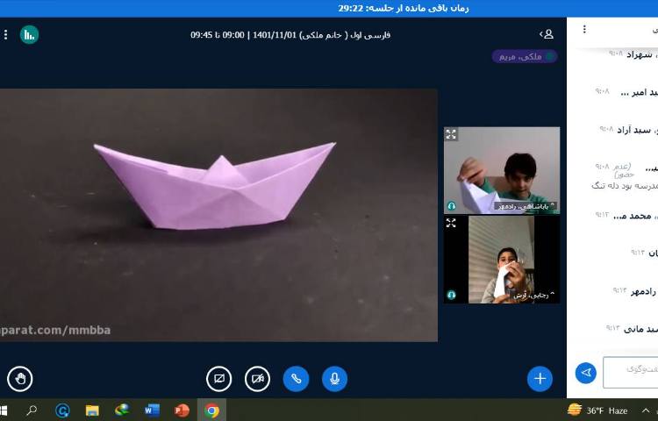Click the phone audio button
This screenshot has height=421, width=658.
(296, 379)
